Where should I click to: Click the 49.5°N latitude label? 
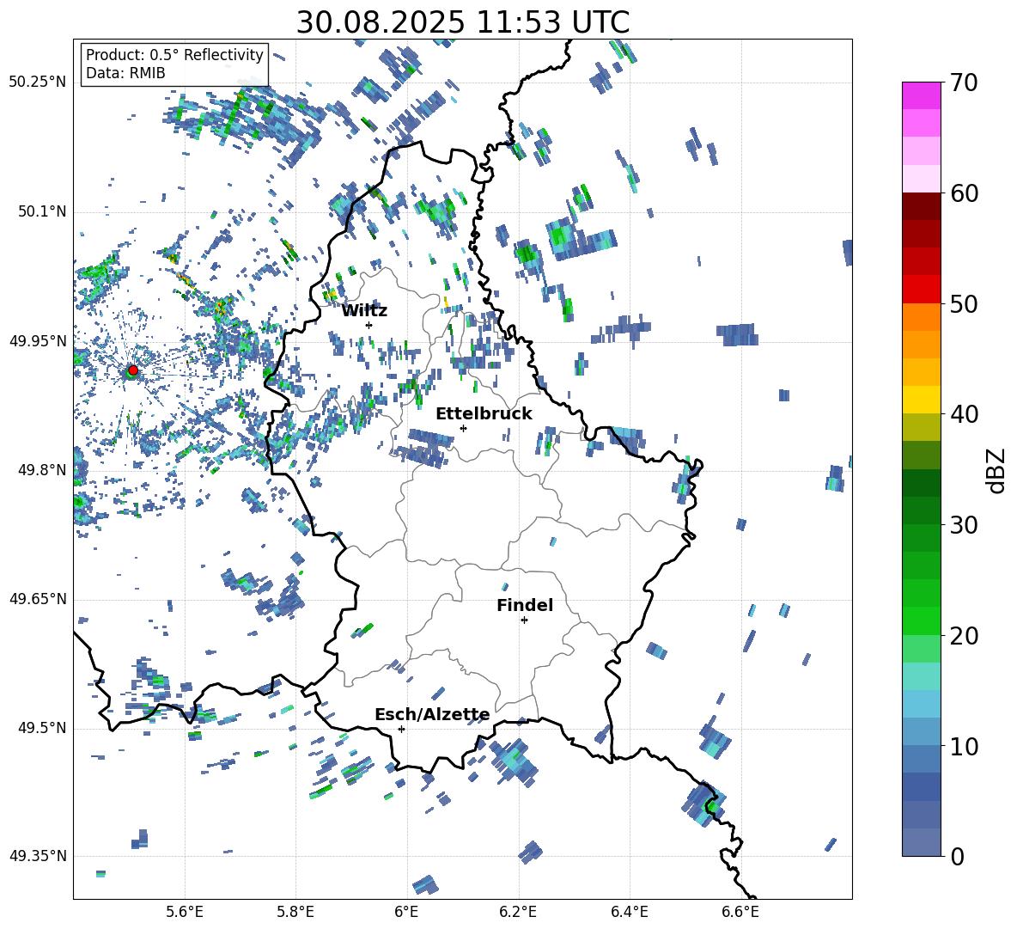tap(43, 729)
